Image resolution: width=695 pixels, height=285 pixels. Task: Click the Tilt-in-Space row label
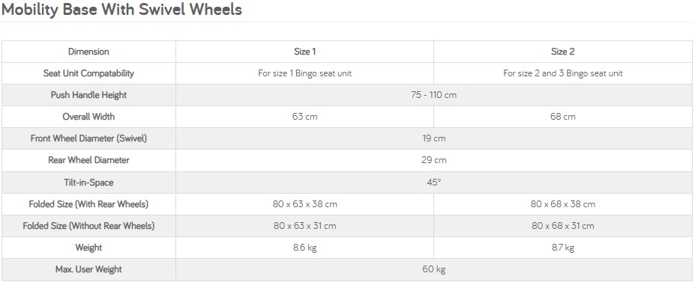coord(88,182)
